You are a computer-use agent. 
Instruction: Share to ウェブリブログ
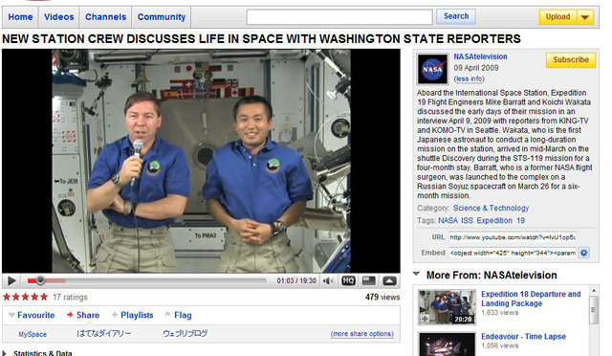click(x=185, y=333)
